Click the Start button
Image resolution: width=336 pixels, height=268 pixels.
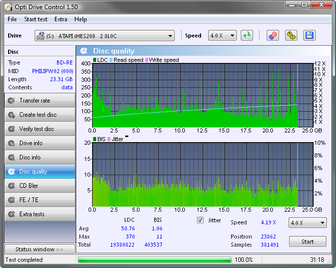point(307,242)
